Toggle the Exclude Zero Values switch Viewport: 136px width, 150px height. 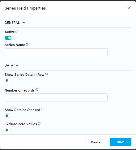8,130
